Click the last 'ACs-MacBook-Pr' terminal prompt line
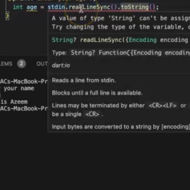 (x=24, y=108)
